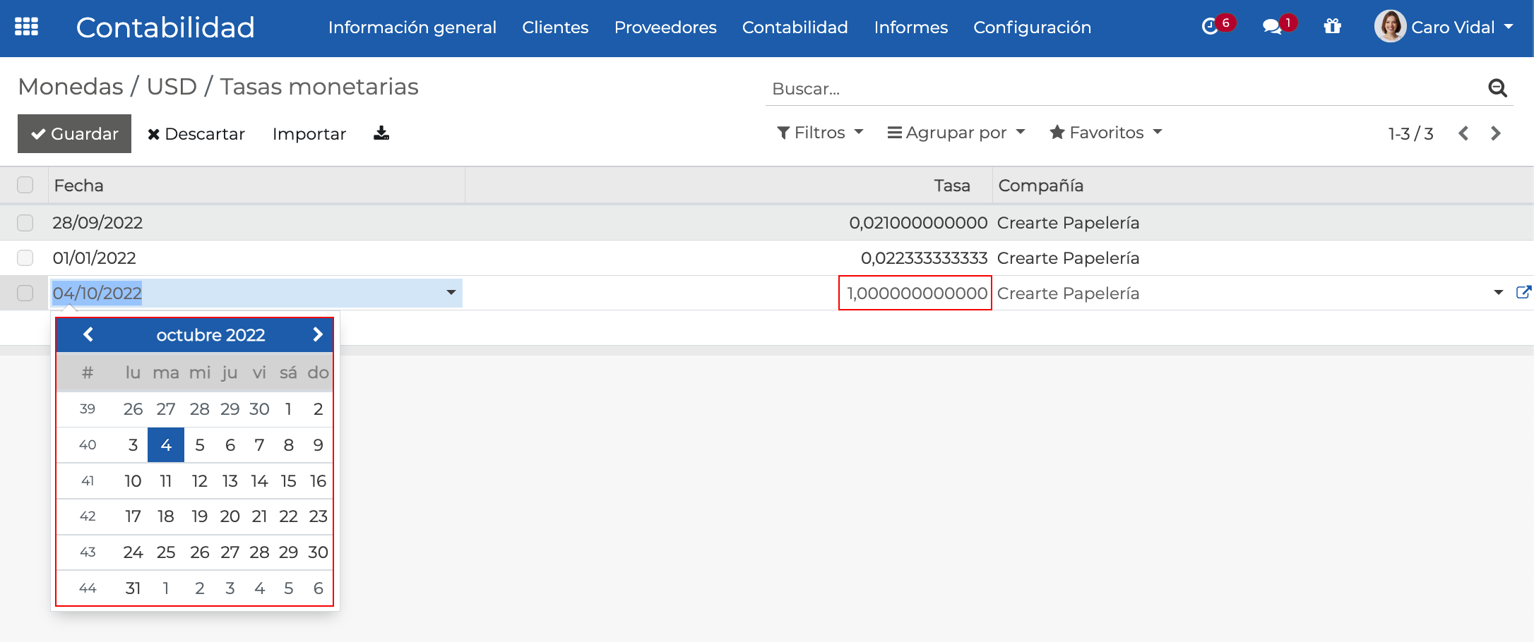Open the activities clock notifications
The image size is (1534, 642).
(x=1211, y=27)
